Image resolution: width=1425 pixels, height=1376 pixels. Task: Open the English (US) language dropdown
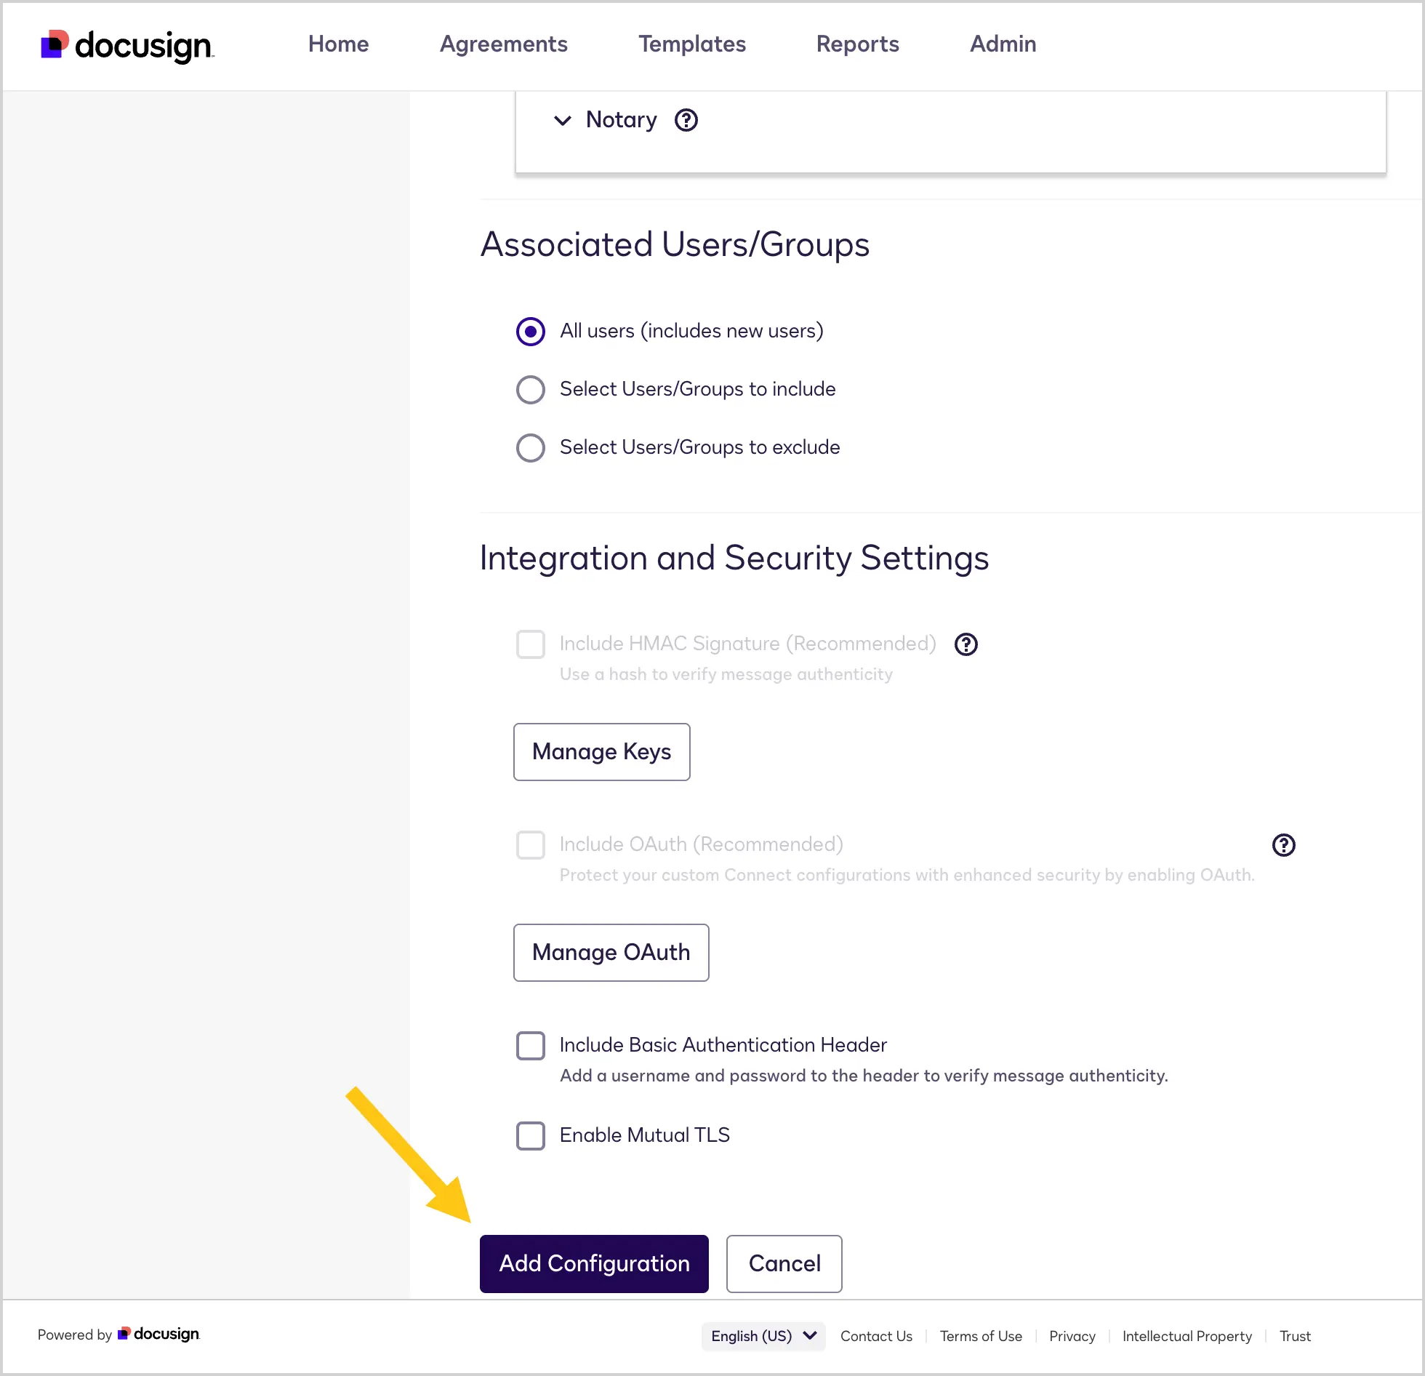pyautogui.click(x=763, y=1336)
